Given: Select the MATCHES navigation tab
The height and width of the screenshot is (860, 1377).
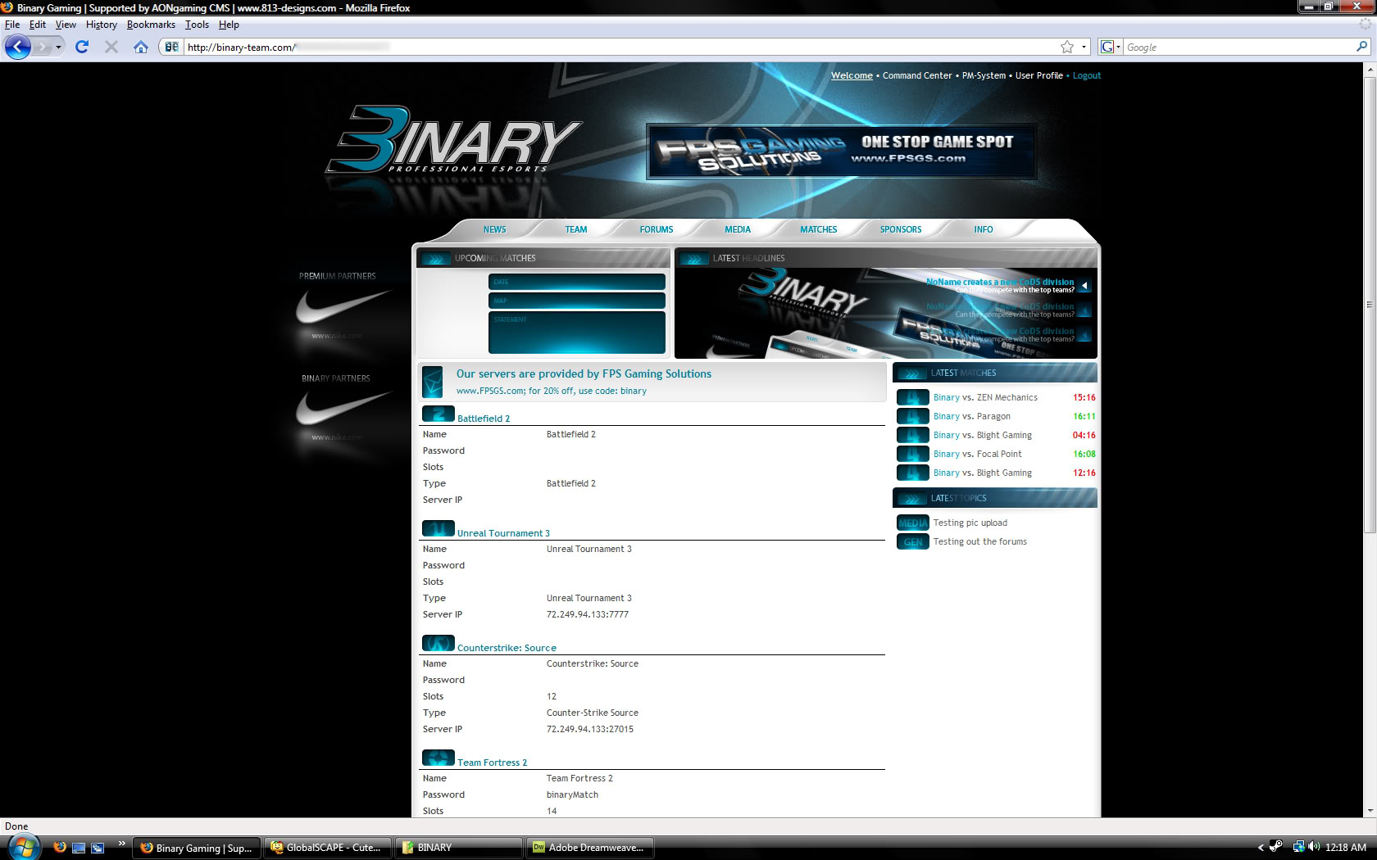Looking at the screenshot, I should [x=819, y=229].
